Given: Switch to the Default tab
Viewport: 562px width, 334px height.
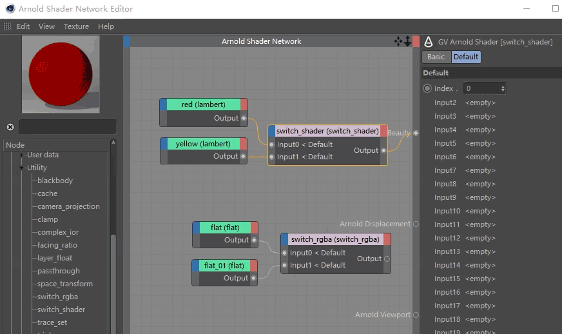Looking at the screenshot, I should click(x=465, y=57).
